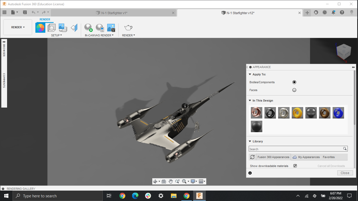358x201 pixels.
Task: Capture the current in-canvas render image
Action: click(111, 27)
